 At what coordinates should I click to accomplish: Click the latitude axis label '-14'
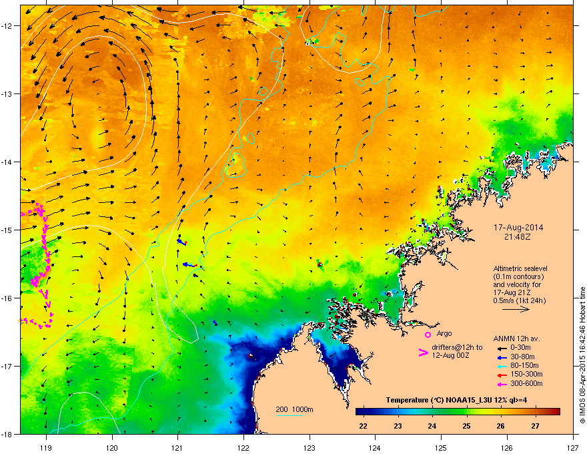point(7,162)
